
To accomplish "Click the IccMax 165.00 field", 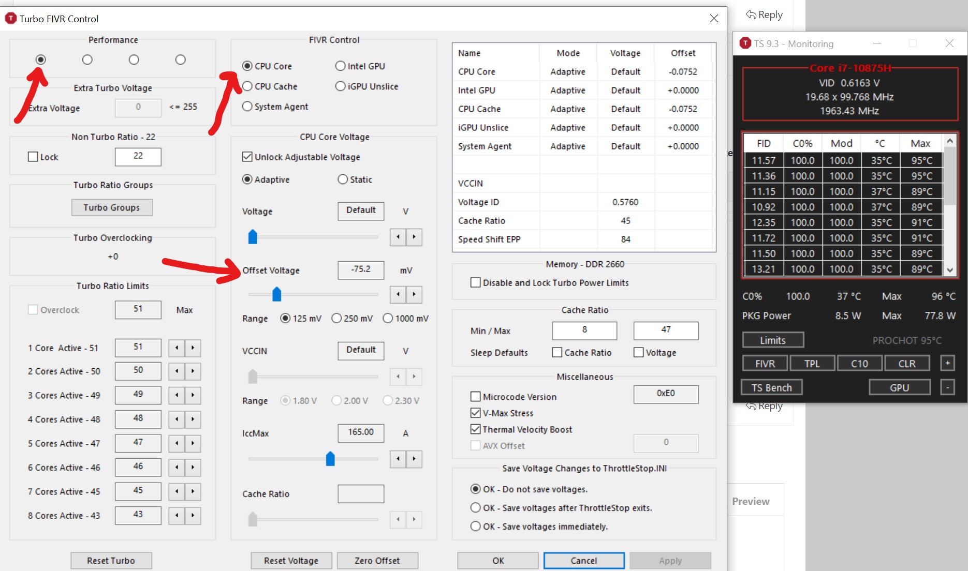I will [x=361, y=433].
